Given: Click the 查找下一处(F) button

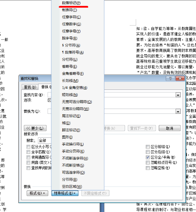Looking at the screenshot, I should click(x=142, y=128).
